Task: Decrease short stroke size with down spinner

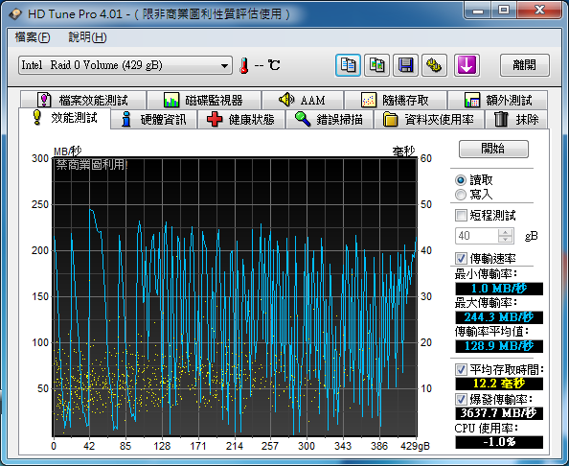Action: pos(505,239)
